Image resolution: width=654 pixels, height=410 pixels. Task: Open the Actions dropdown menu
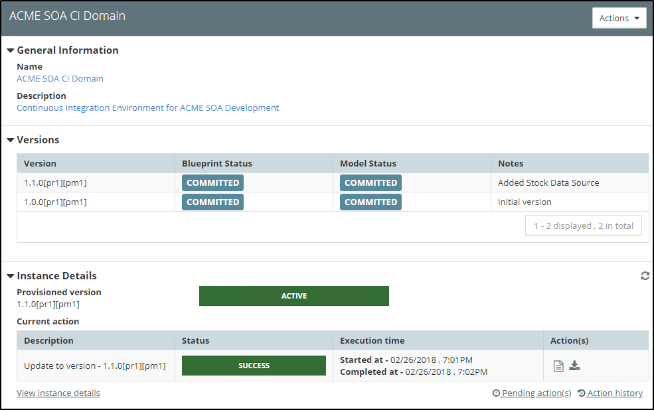pos(619,19)
